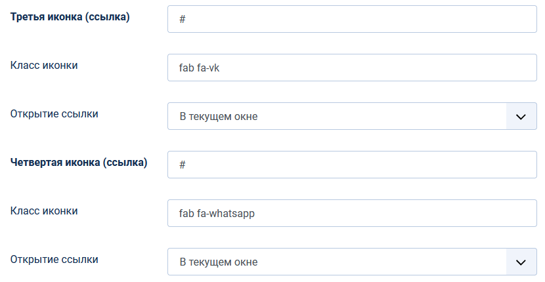This screenshot has height=282, width=545.
Task: Select the "В текущем окне" text in fourth icon dropdown
Action: pyautogui.click(x=219, y=262)
